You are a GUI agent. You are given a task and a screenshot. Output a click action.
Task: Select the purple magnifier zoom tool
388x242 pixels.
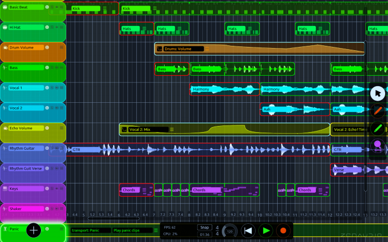(x=377, y=145)
